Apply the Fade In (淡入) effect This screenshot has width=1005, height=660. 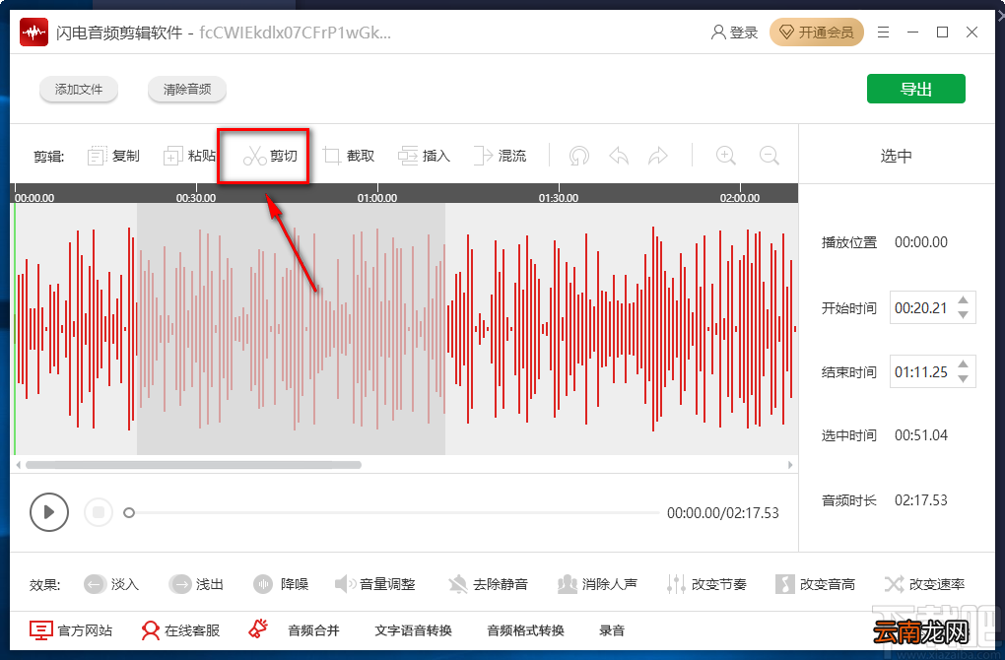pyautogui.click(x=111, y=584)
